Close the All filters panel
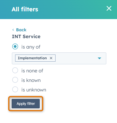Screen dimensions: 117x123 click(109, 8)
